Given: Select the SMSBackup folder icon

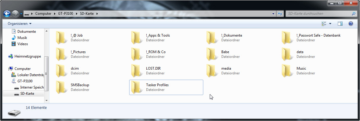Looking at the screenshot, I should coord(62,87).
